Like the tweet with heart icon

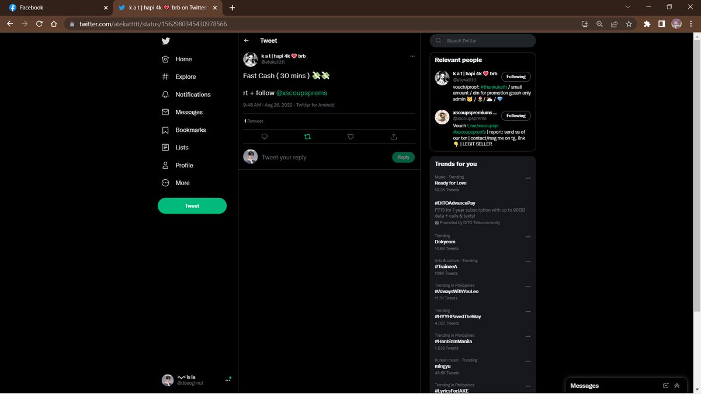tap(350, 137)
